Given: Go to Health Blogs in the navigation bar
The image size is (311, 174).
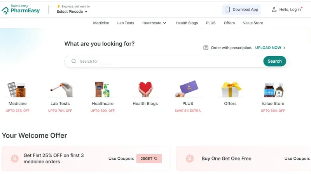Looking at the screenshot, I should coord(187,23).
